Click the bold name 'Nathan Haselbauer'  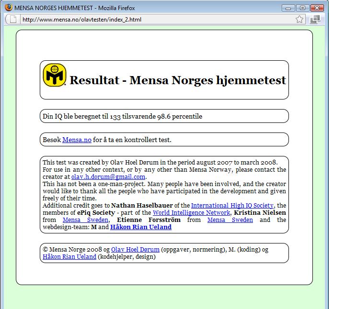coord(142,205)
